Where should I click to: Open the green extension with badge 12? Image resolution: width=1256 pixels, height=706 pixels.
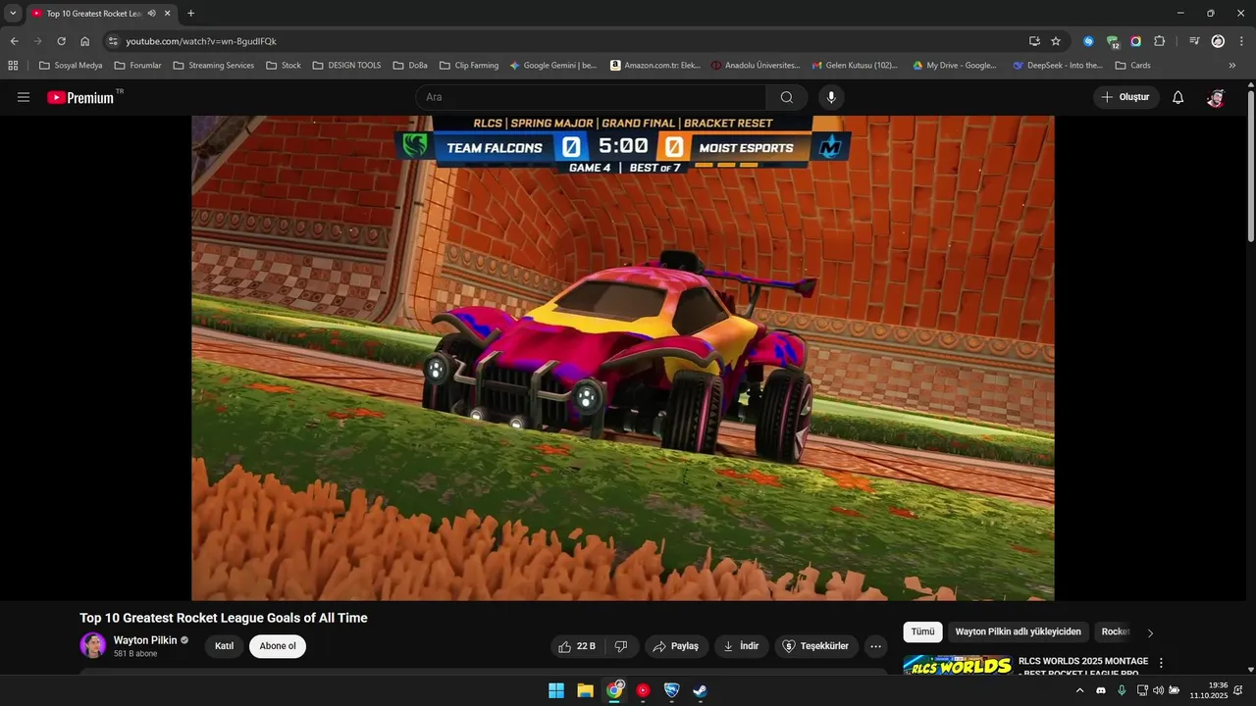1112,41
